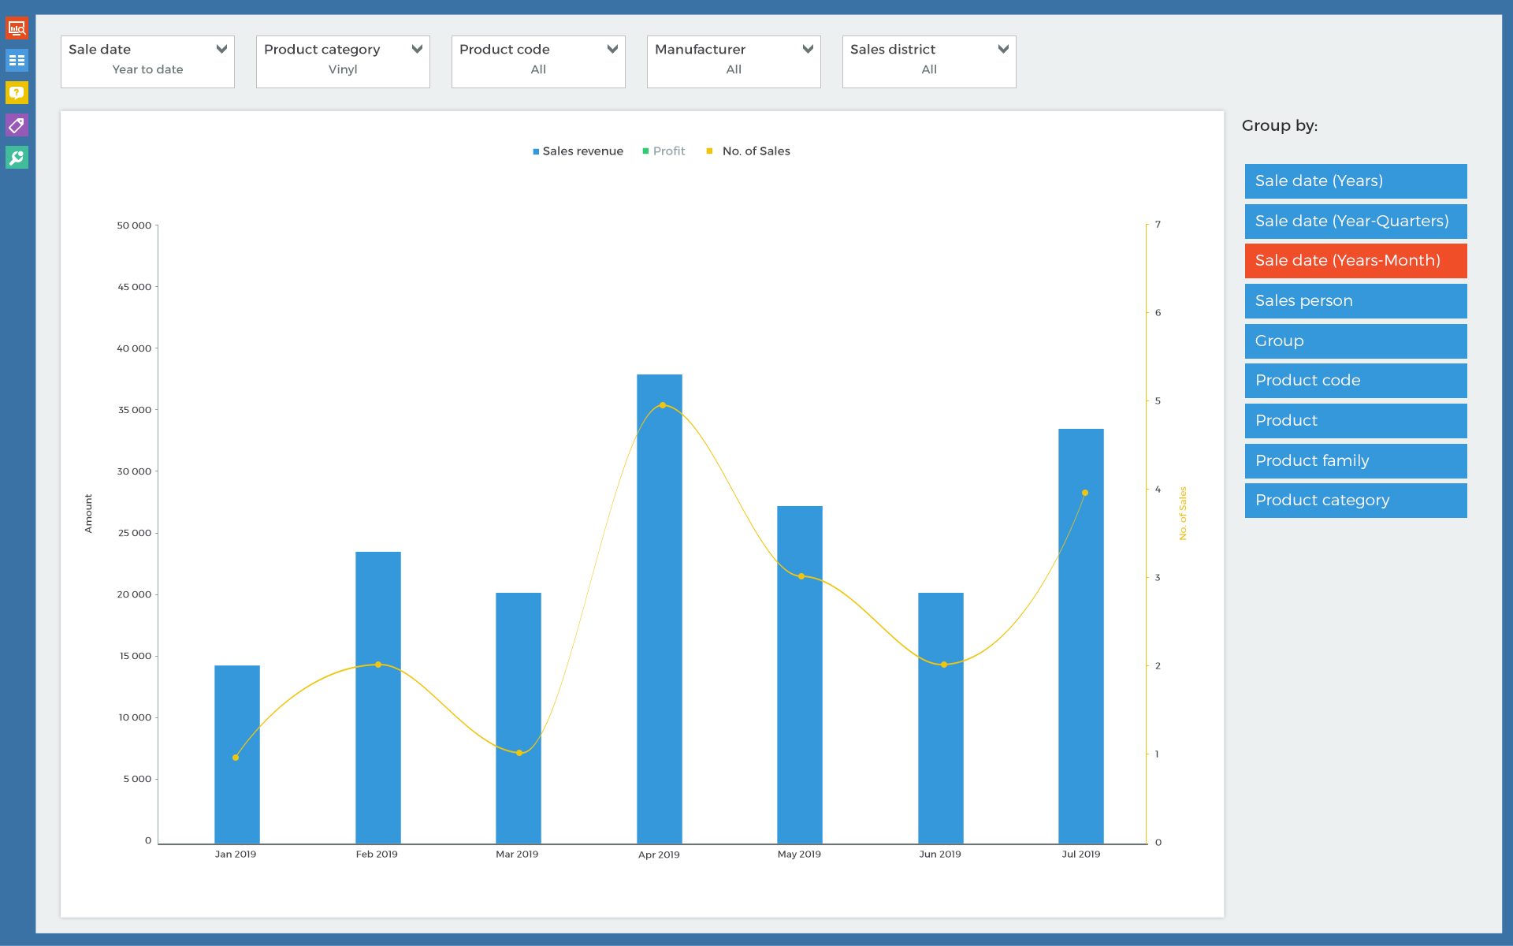Toggle Profit series in the chart legend
This screenshot has width=1513, height=946.
coord(668,151)
